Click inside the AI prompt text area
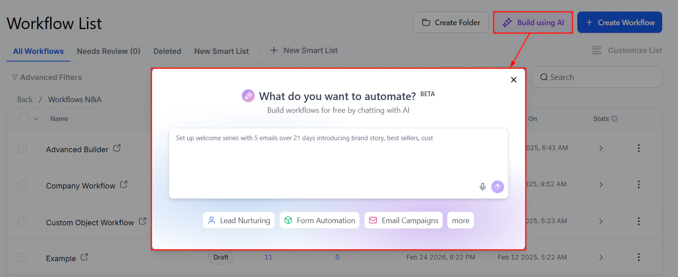Screen dimensions: 678x277 (338, 163)
